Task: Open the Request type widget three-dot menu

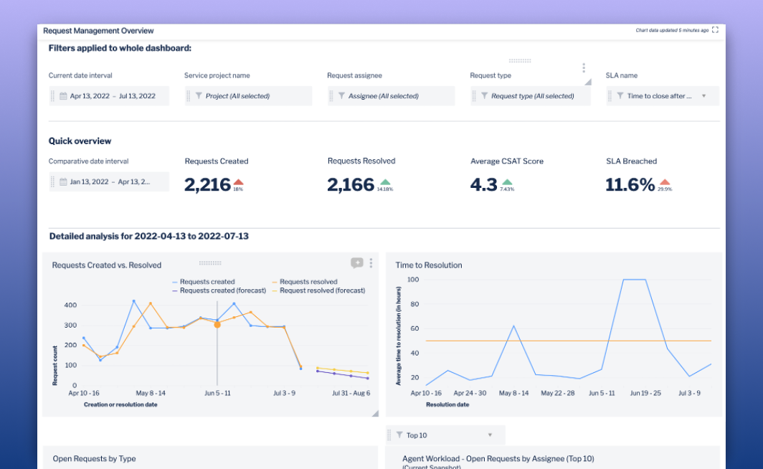Action: (x=584, y=67)
